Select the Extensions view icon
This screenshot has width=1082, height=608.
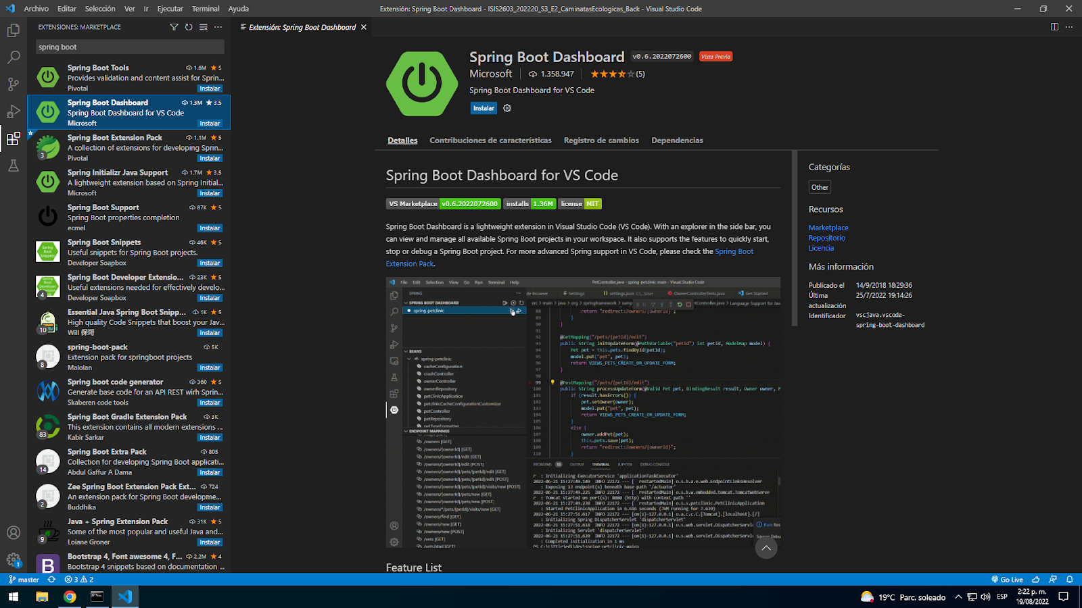point(13,139)
